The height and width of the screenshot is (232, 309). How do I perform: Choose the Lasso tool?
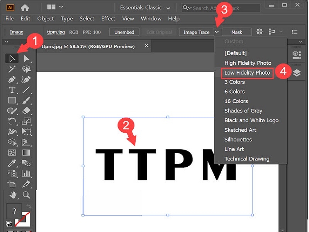tap(26, 69)
